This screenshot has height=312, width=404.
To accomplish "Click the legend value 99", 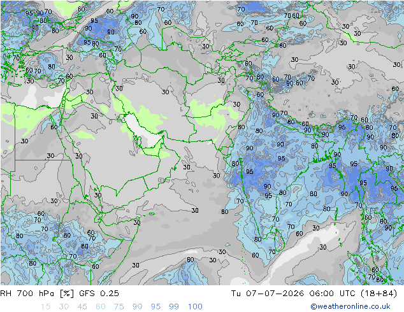I will (174, 307).
